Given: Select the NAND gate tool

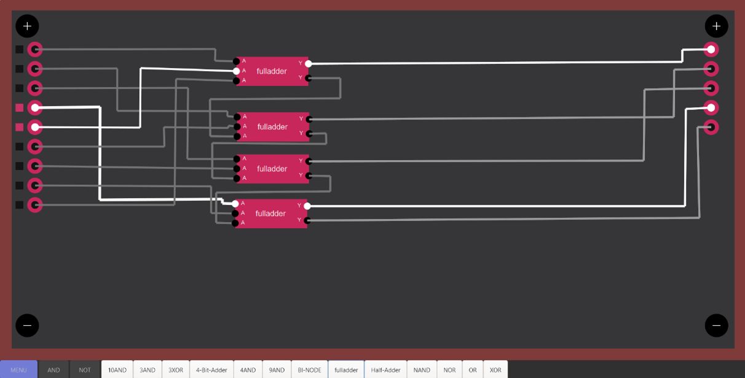Looking at the screenshot, I should [422, 370].
